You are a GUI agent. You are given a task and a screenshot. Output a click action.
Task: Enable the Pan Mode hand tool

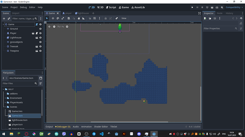pyautogui.click(x=79, y=18)
